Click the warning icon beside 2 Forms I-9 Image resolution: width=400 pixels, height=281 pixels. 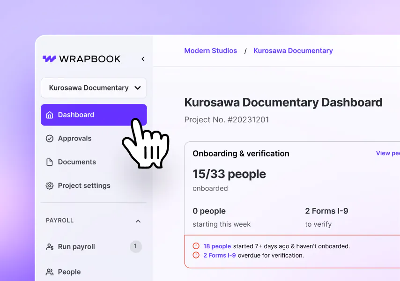point(196,255)
